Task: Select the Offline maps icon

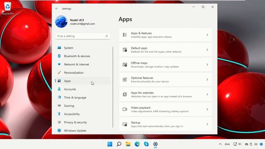Action: (125, 65)
